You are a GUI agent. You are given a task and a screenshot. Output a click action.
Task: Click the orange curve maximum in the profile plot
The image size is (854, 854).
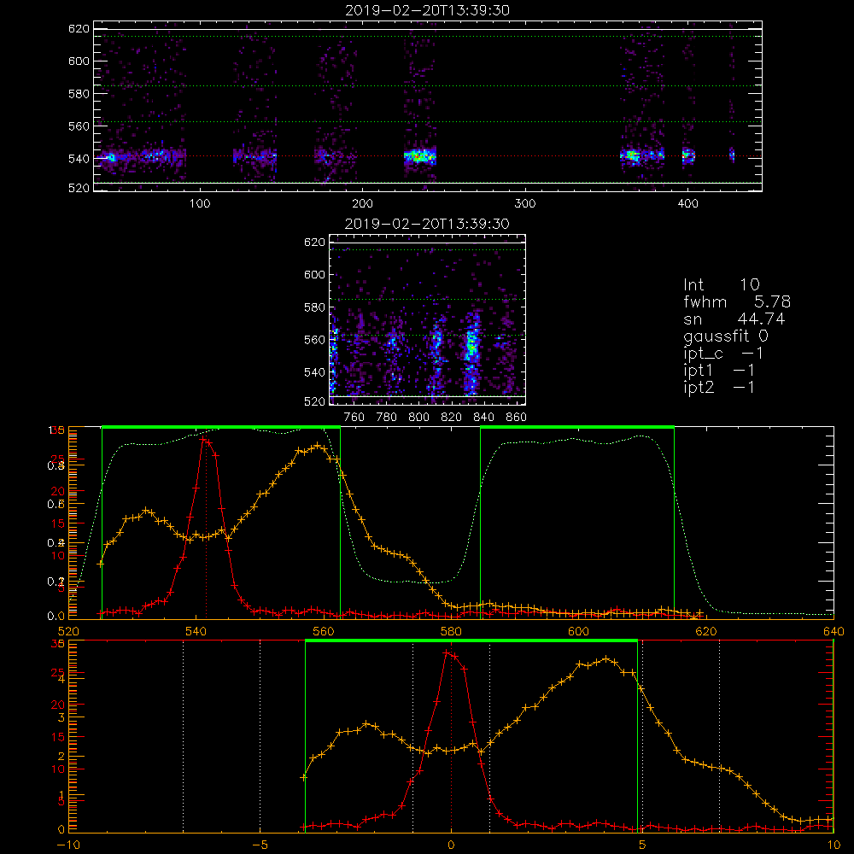[x=318, y=446]
